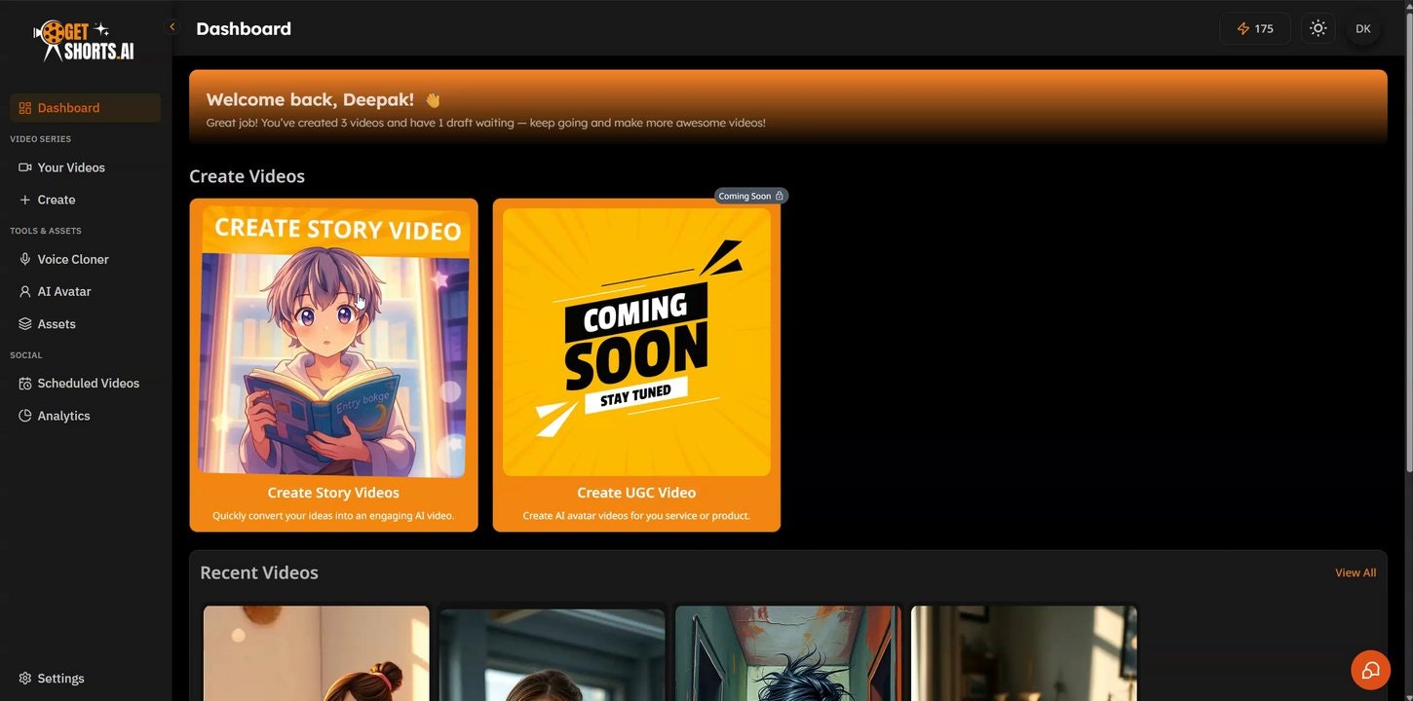Click the Create UGC Video title
The image size is (1413, 701).
pyautogui.click(x=636, y=493)
